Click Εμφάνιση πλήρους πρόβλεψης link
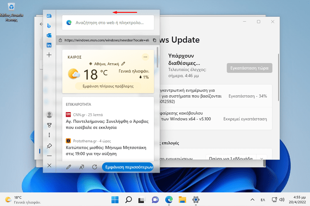 108,86
